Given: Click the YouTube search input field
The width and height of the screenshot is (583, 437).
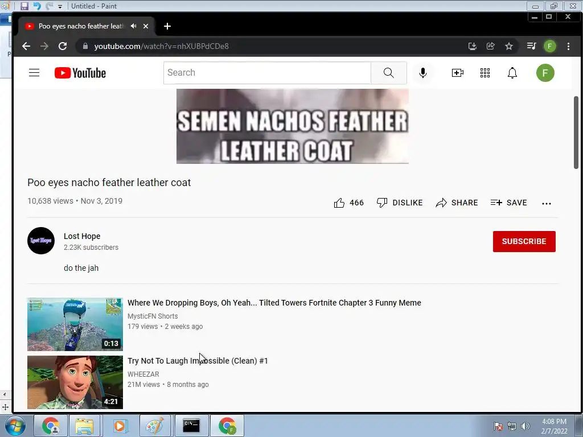Looking at the screenshot, I should (267, 73).
